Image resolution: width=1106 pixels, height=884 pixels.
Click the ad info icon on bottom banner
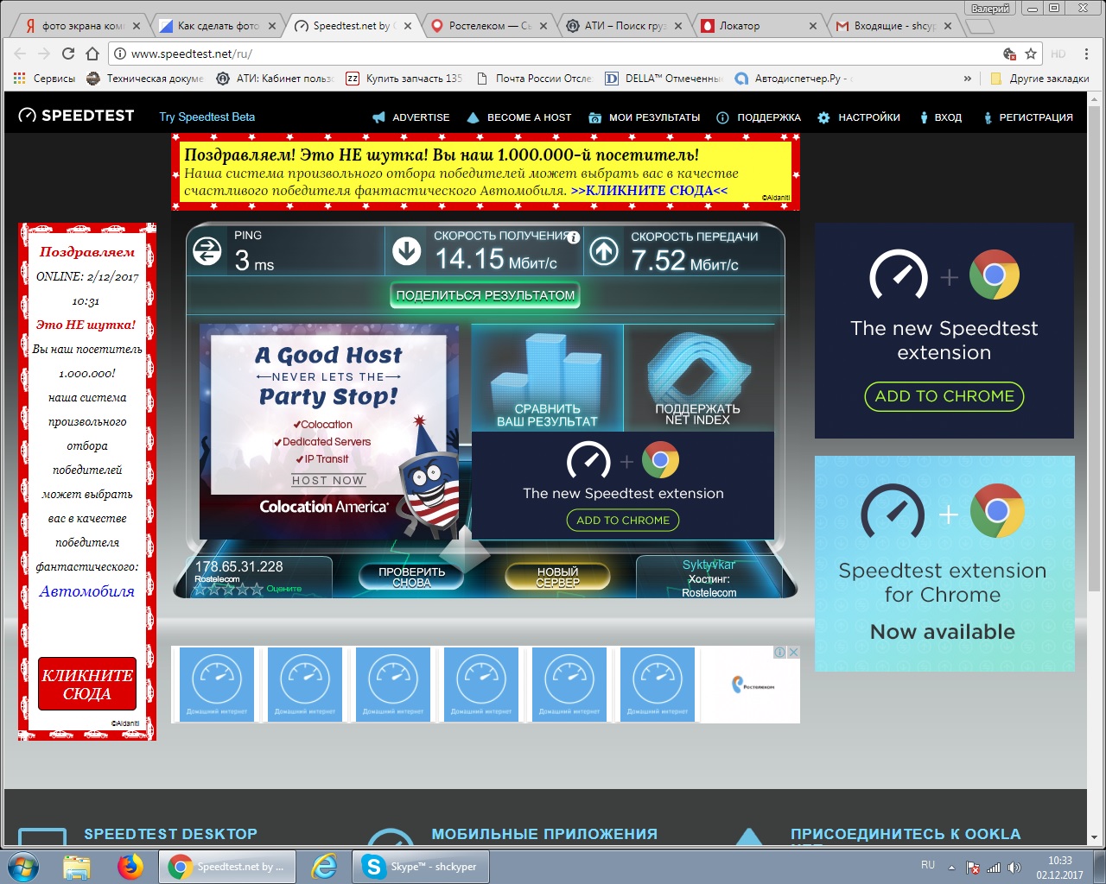[x=780, y=653]
